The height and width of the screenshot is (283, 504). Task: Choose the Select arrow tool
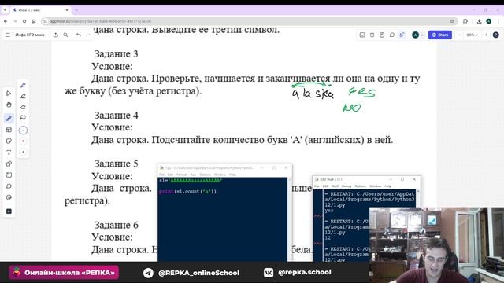[9, 94]
